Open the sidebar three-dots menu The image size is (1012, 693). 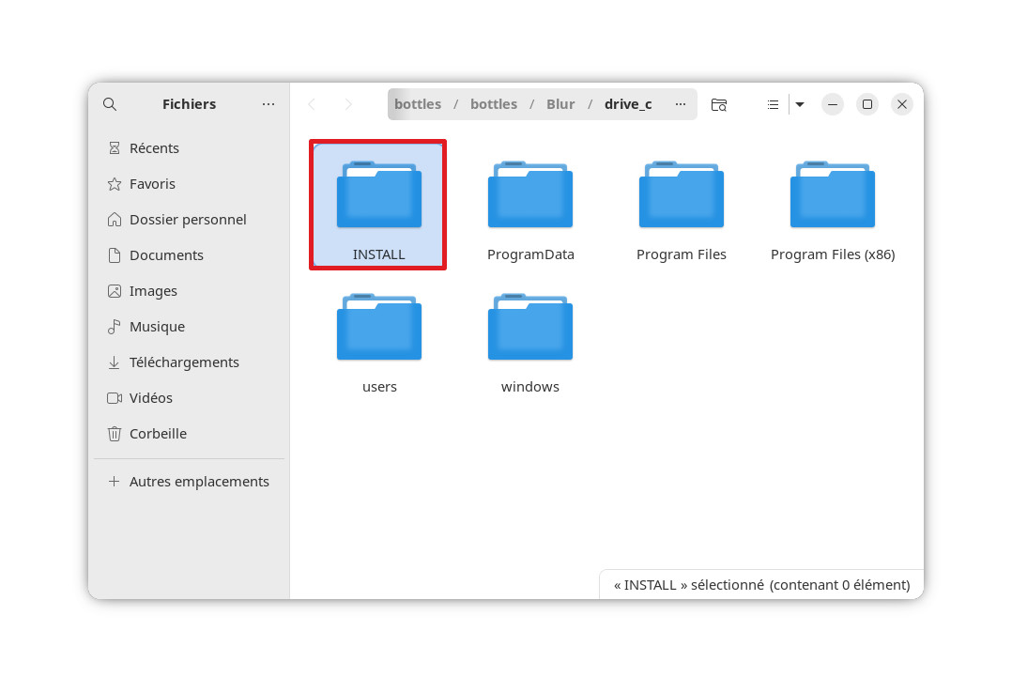point(268,104)
